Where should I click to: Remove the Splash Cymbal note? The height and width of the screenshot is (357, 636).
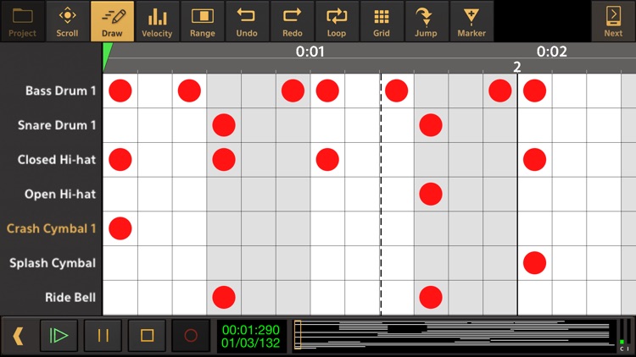pyautogui.click(x=534, y=263)
